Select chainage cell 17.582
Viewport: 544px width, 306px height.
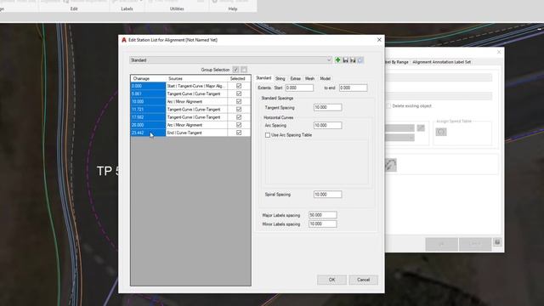coord(148,117)
